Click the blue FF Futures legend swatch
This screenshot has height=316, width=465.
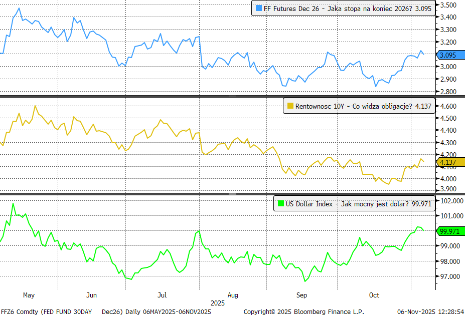[x=258, y=8]
